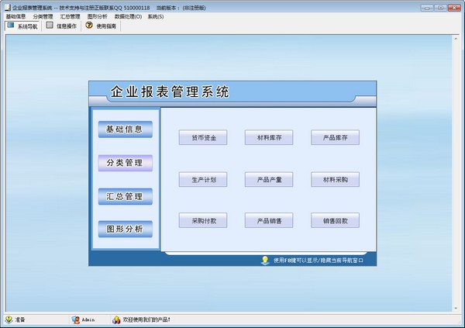Image resolution: width=465 pixels, height=328 pixels.
Task: Expand the 数据处理(O) menu
Action: (x=128, y=16)
